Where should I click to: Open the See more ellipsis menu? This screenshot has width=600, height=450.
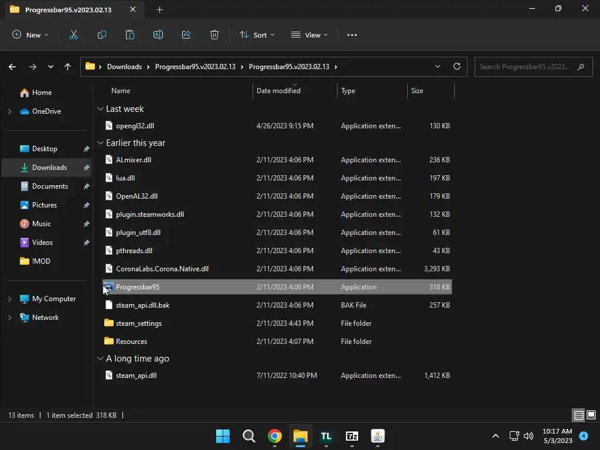pos(352,35)
